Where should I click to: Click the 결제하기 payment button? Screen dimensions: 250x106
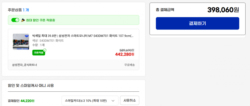197,23
